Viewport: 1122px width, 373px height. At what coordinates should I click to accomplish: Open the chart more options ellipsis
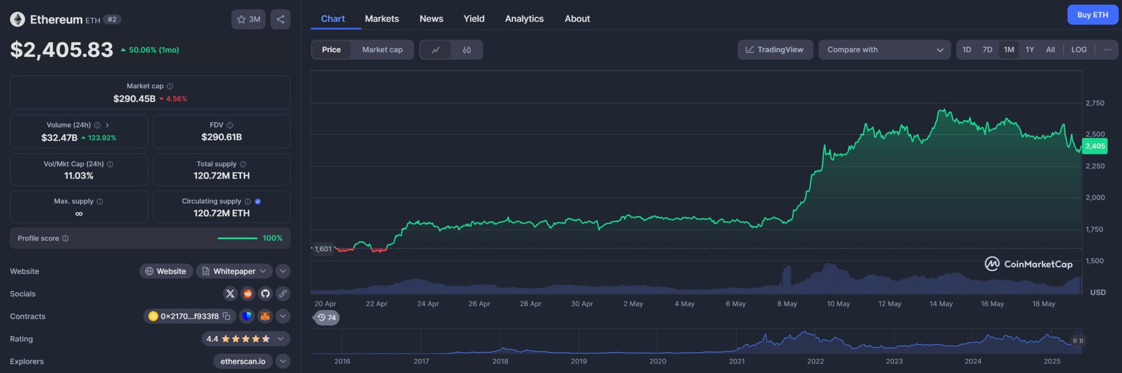[1108, 50]
